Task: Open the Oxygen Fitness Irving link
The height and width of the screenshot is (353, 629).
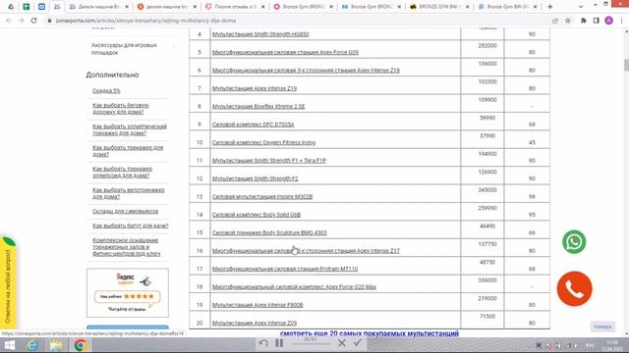Action: click(263, 142)
